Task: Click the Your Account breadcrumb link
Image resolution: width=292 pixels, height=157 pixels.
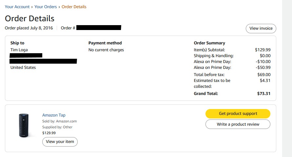Action: 17,7
